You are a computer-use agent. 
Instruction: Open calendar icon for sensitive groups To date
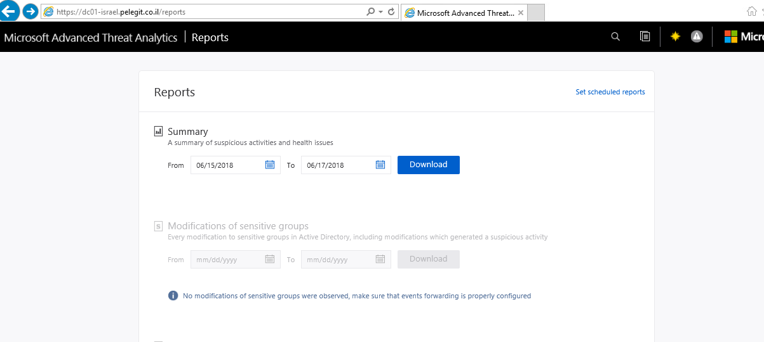(x=380, y=259)
